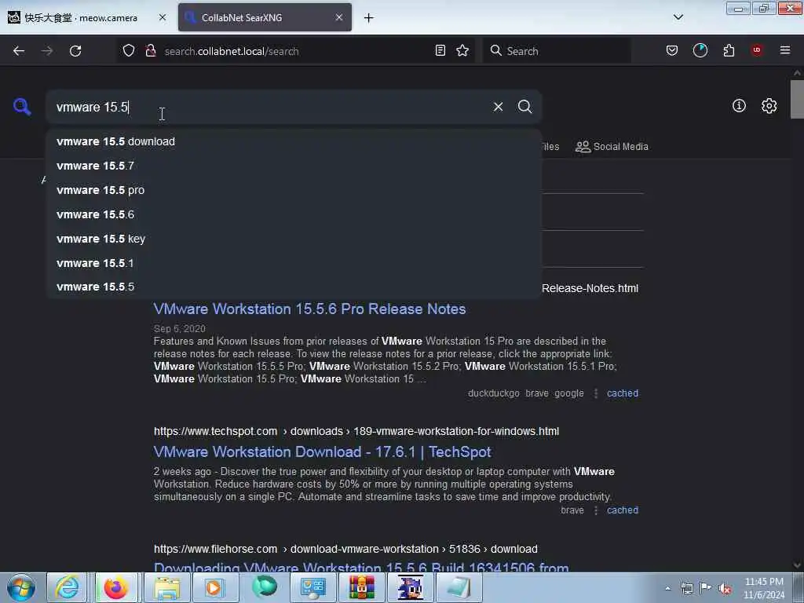
Task: Click the techspot.com result URL
Action: click(356, 431)
